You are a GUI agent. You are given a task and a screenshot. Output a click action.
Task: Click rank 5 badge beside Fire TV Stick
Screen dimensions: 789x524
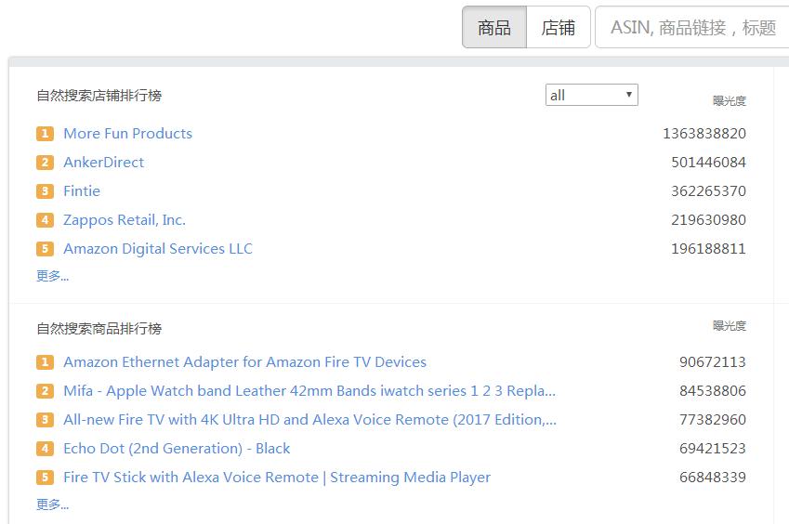tap(45, 478)
